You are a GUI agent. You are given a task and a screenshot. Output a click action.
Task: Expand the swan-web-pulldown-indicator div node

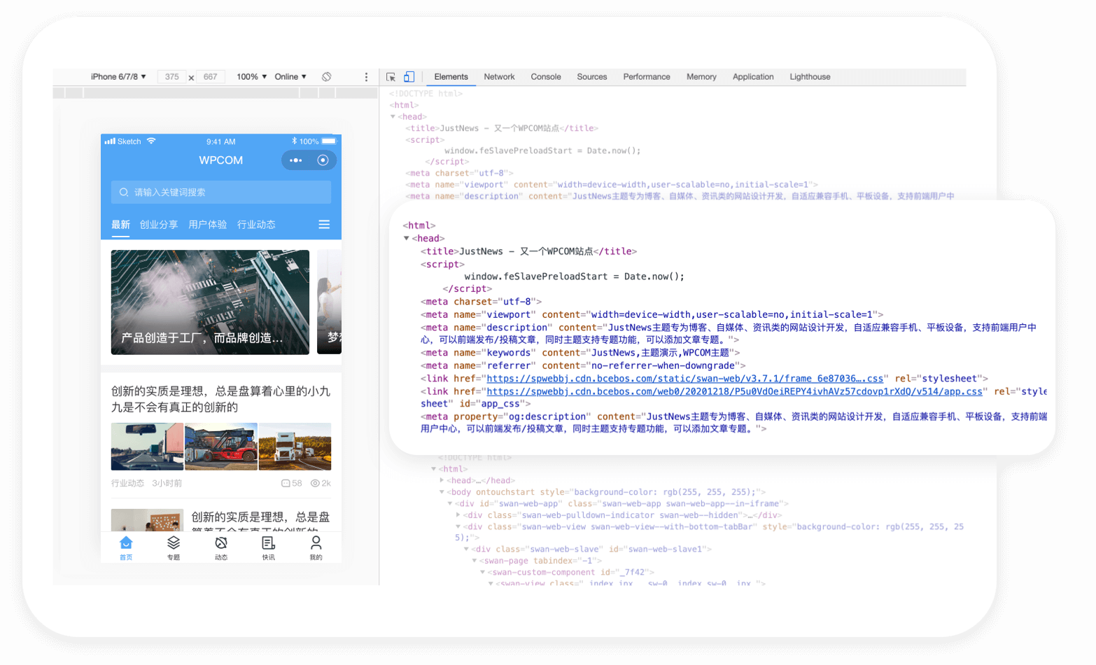(x=458, y=515)
